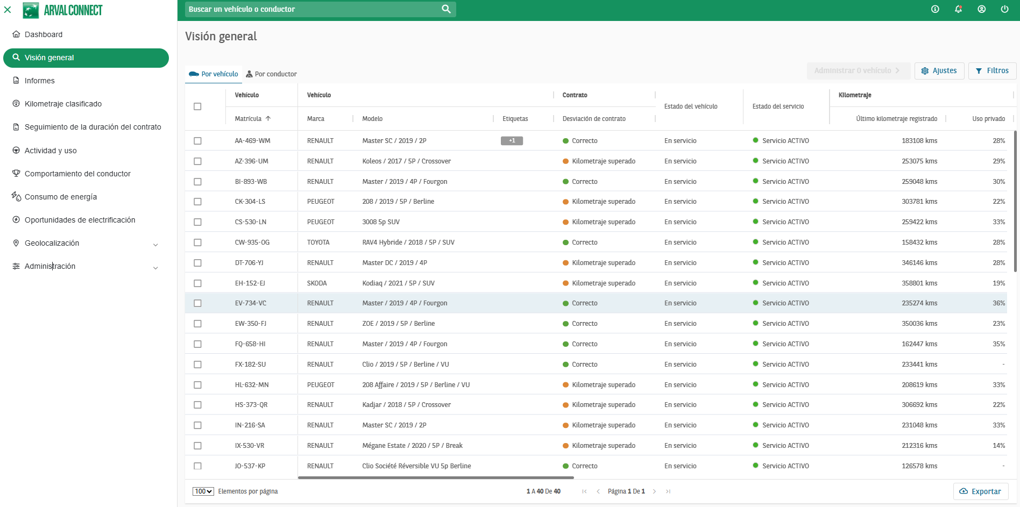The image size is (1020, 507).
Task: Click the search magnifier icon in top bar
Action: click(x=446, y=9)
